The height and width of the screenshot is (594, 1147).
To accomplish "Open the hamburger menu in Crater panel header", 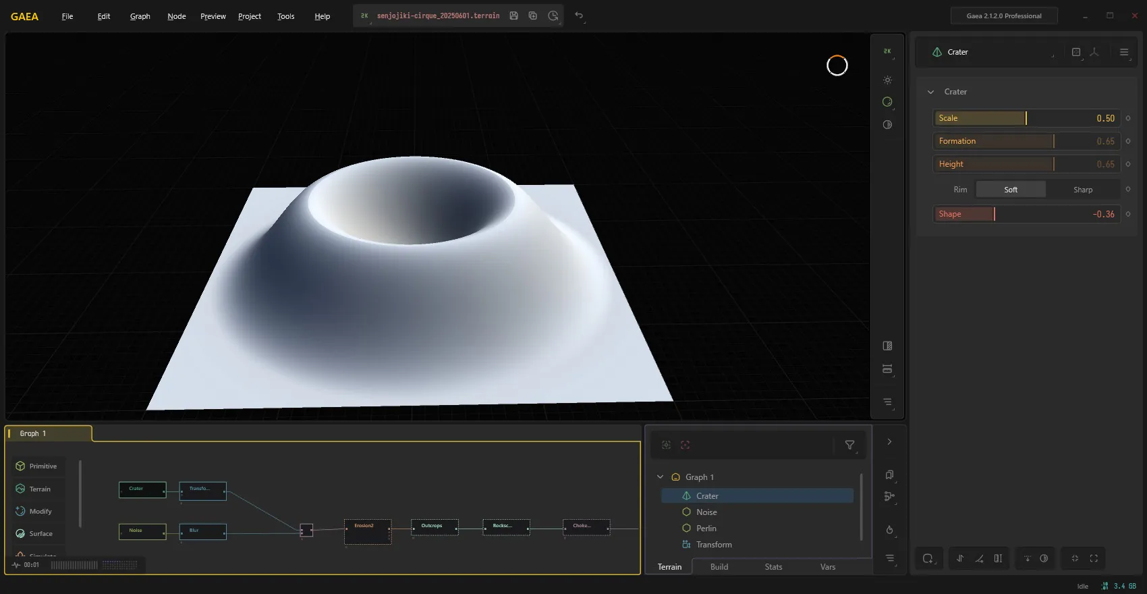I will pyautogui.click(x=1124, y=52).
